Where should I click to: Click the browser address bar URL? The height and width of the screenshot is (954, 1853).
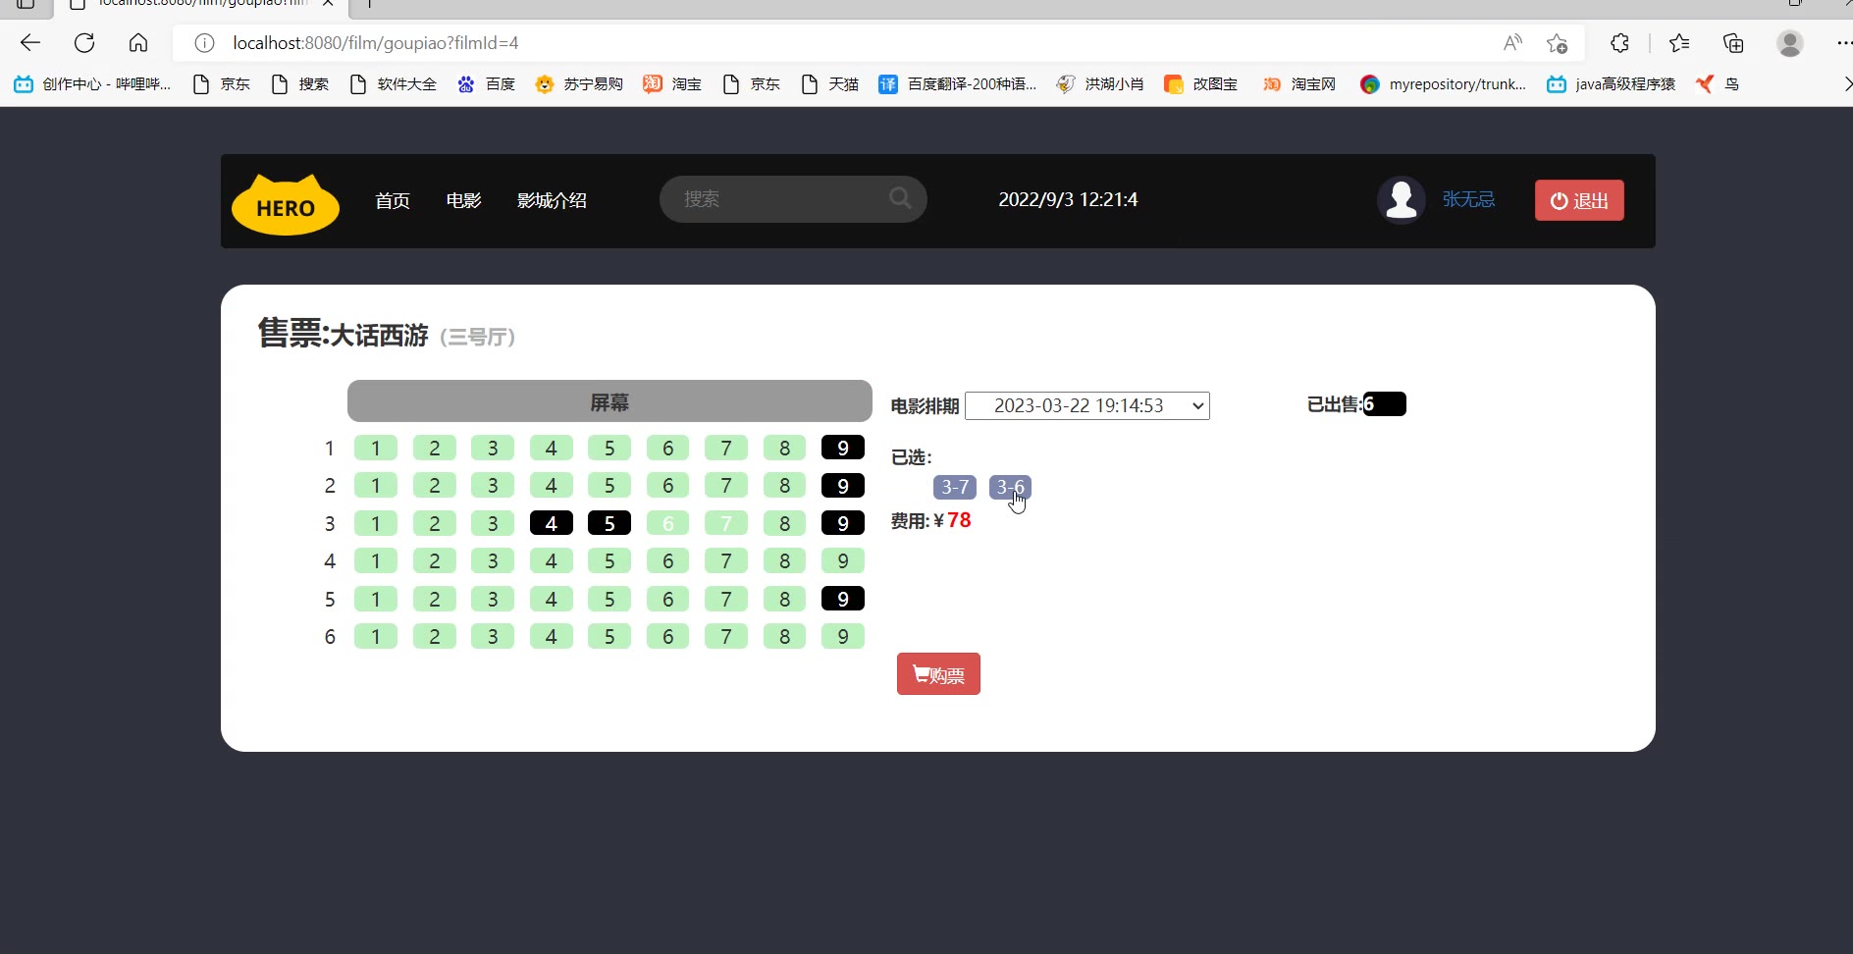pos(376,43)
